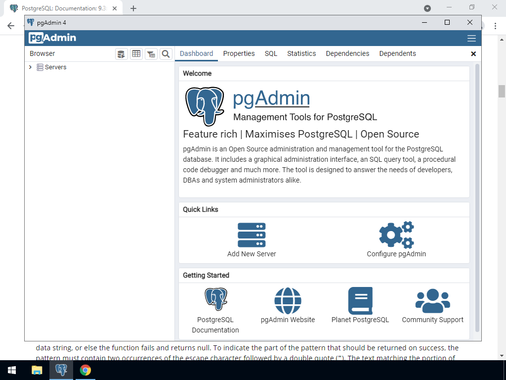Viewport: 506px width, 380px height.
Task: Open the pgAdmin Website globe icon
Action: (x=288, y=301)
